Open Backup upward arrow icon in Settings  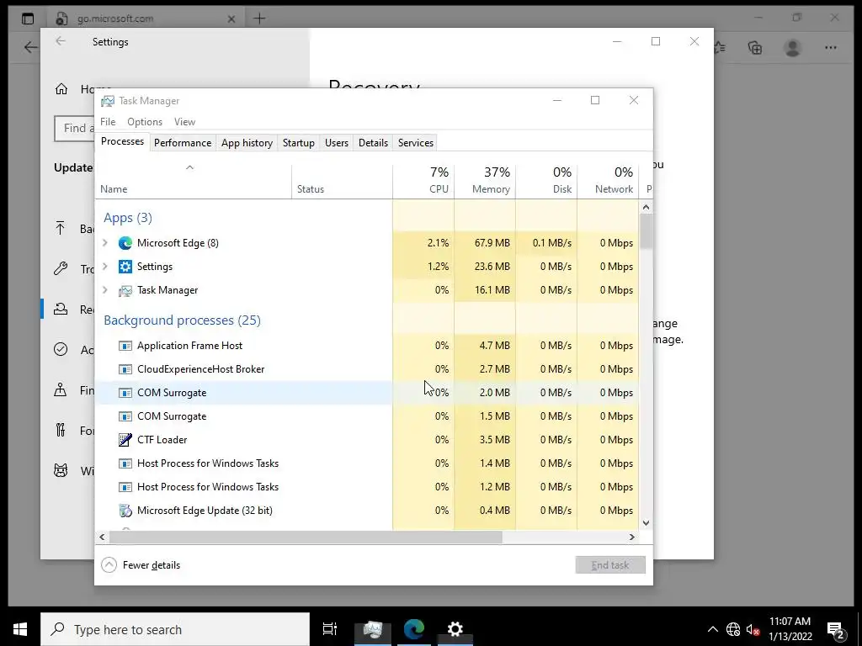click(x=61, y=228)
